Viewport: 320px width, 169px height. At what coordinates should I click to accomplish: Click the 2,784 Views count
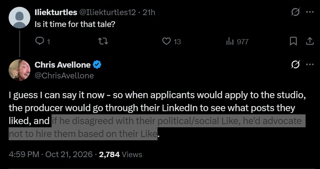[x=120, y=154]
